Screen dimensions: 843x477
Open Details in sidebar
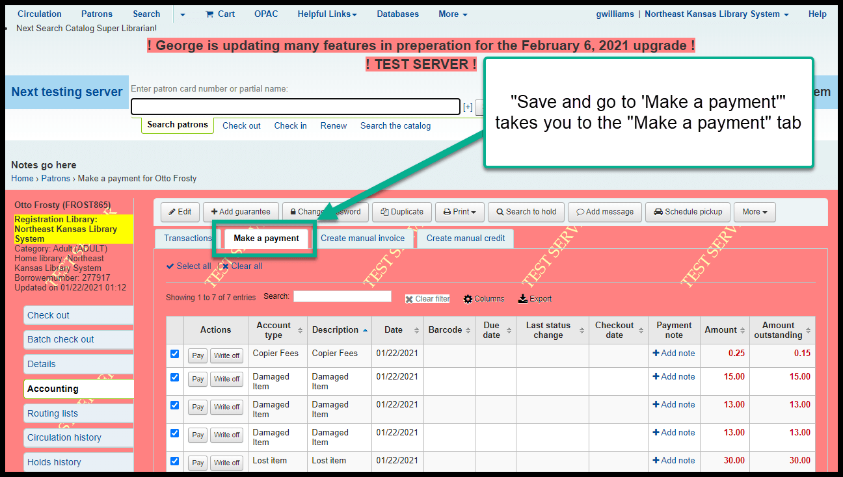(79, 364)
